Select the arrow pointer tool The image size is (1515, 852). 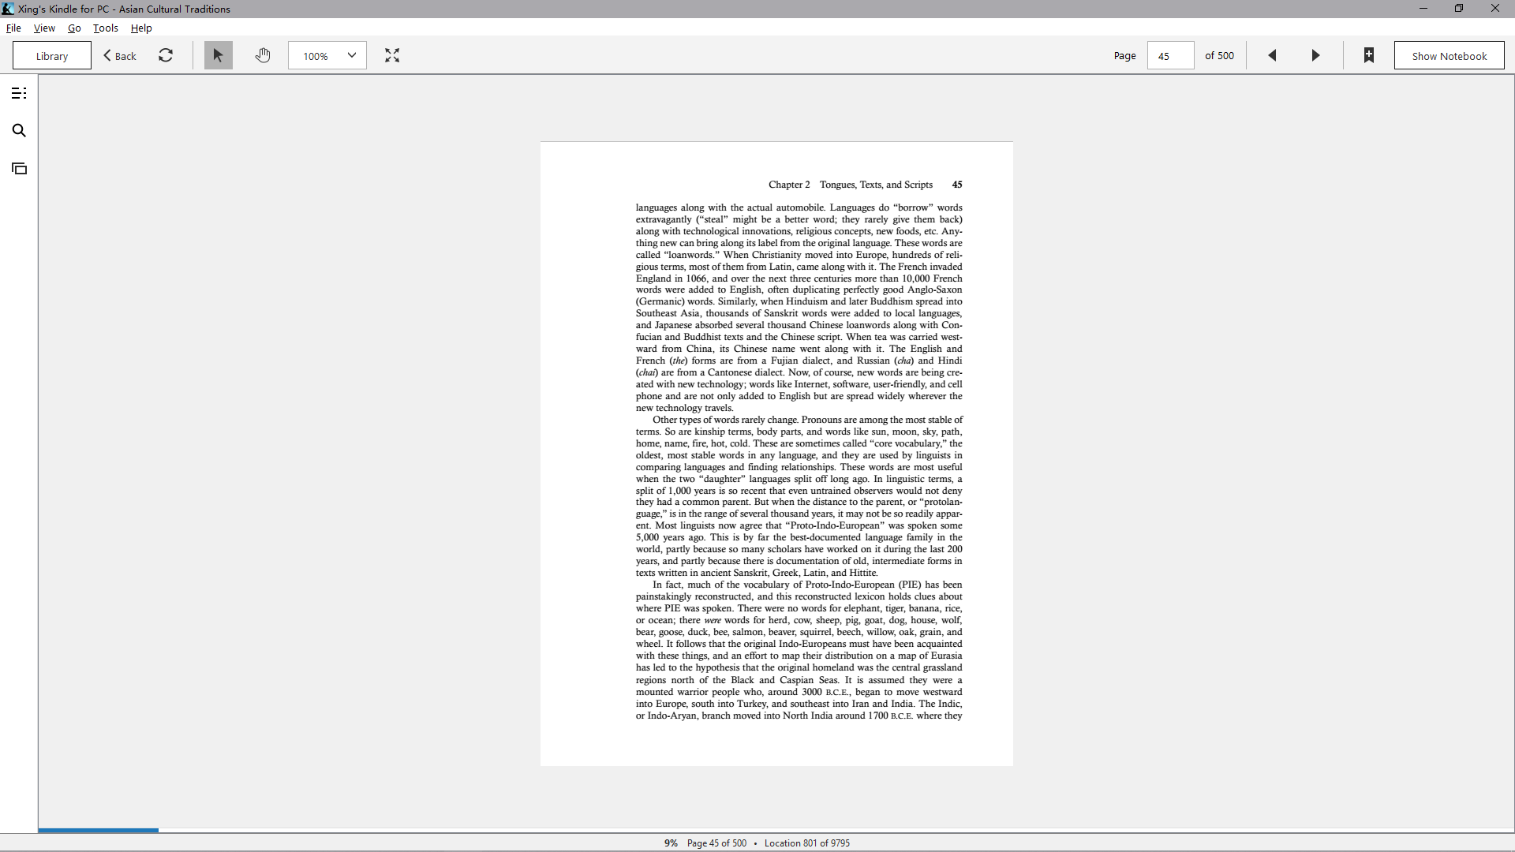(219, 55)
